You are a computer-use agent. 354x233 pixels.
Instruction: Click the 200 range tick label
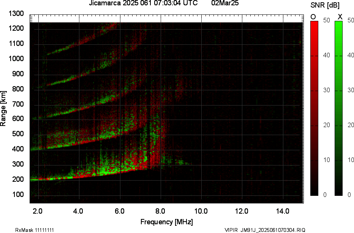(x=17, y=179)
